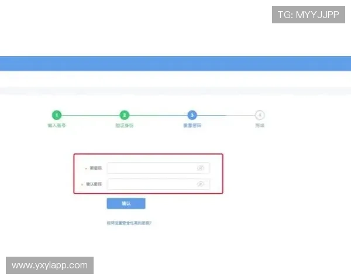351x280 pixels.
Task: Click the 新密码 (new password) input field
Action: pyautogui.click(x=159, y=168)
